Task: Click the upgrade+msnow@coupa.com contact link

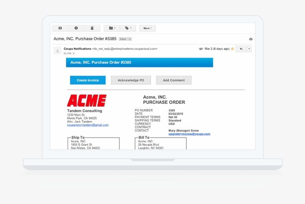Action: (x=189, y=134)
